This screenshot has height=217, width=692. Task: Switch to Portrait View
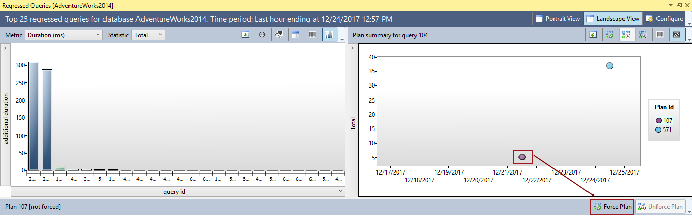(x=557, y=19)
